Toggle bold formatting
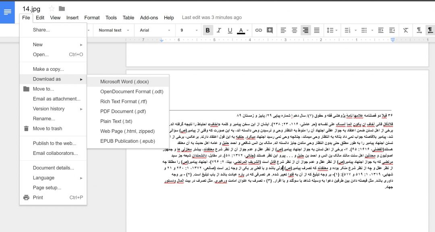 coord(208,30)
